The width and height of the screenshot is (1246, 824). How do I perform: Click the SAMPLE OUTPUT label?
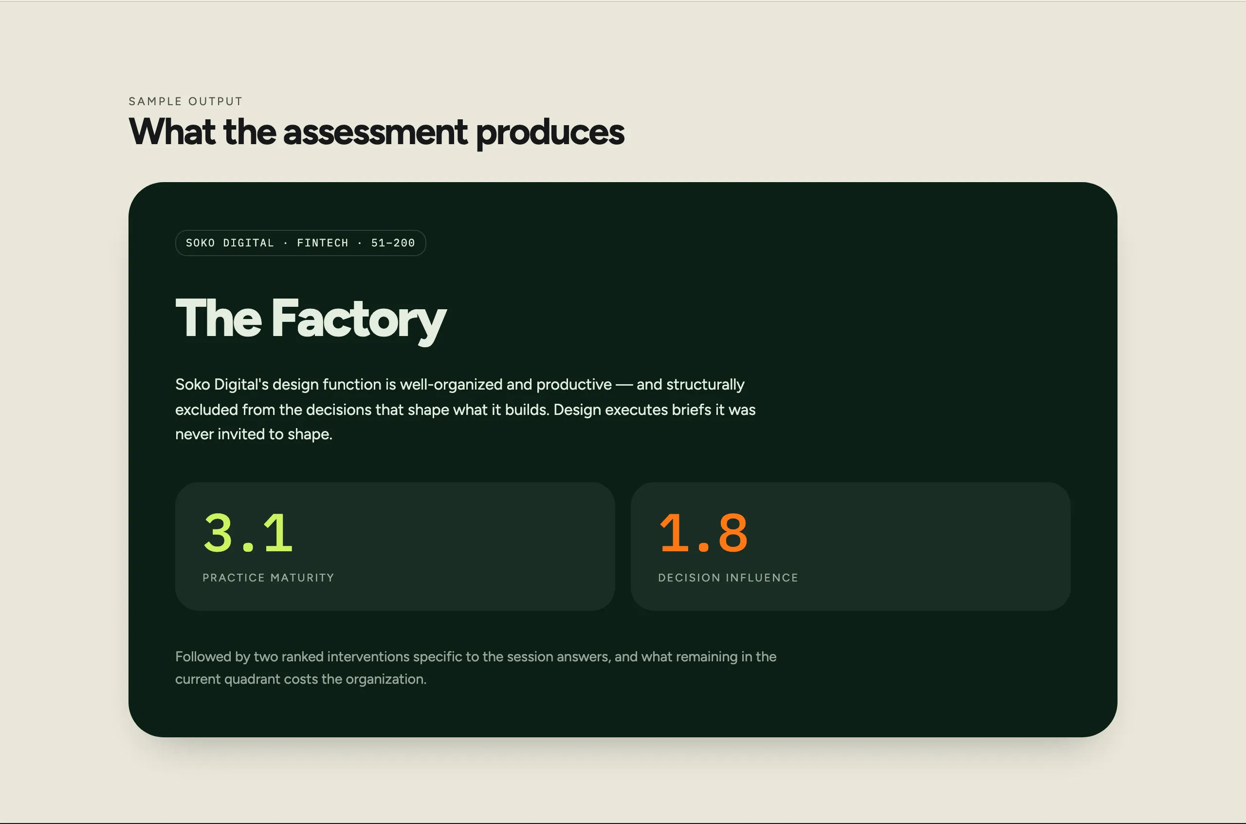tap(185, 101)
